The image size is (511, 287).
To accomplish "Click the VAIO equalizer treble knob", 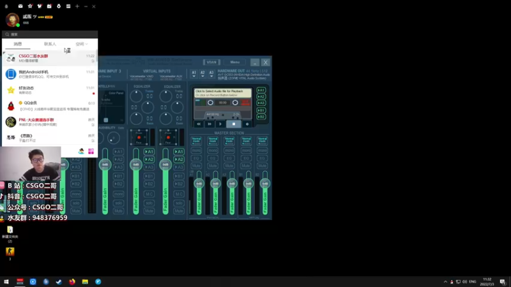I will [x=136, y=96].
